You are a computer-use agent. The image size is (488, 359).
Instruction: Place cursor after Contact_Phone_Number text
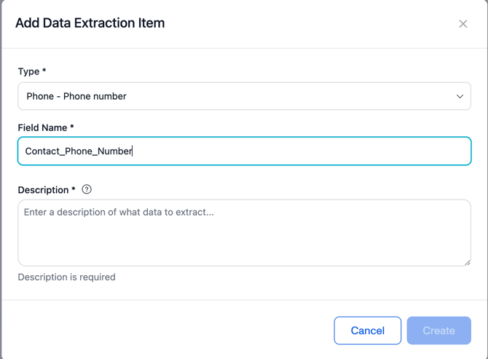pos(133,151)
